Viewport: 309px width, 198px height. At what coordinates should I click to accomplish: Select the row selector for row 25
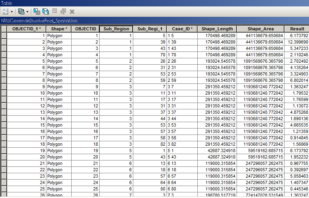[x=4, y=189]
